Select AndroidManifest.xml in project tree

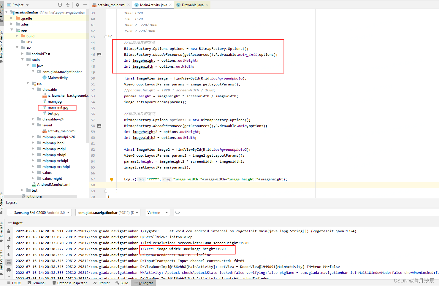[51, 185]
